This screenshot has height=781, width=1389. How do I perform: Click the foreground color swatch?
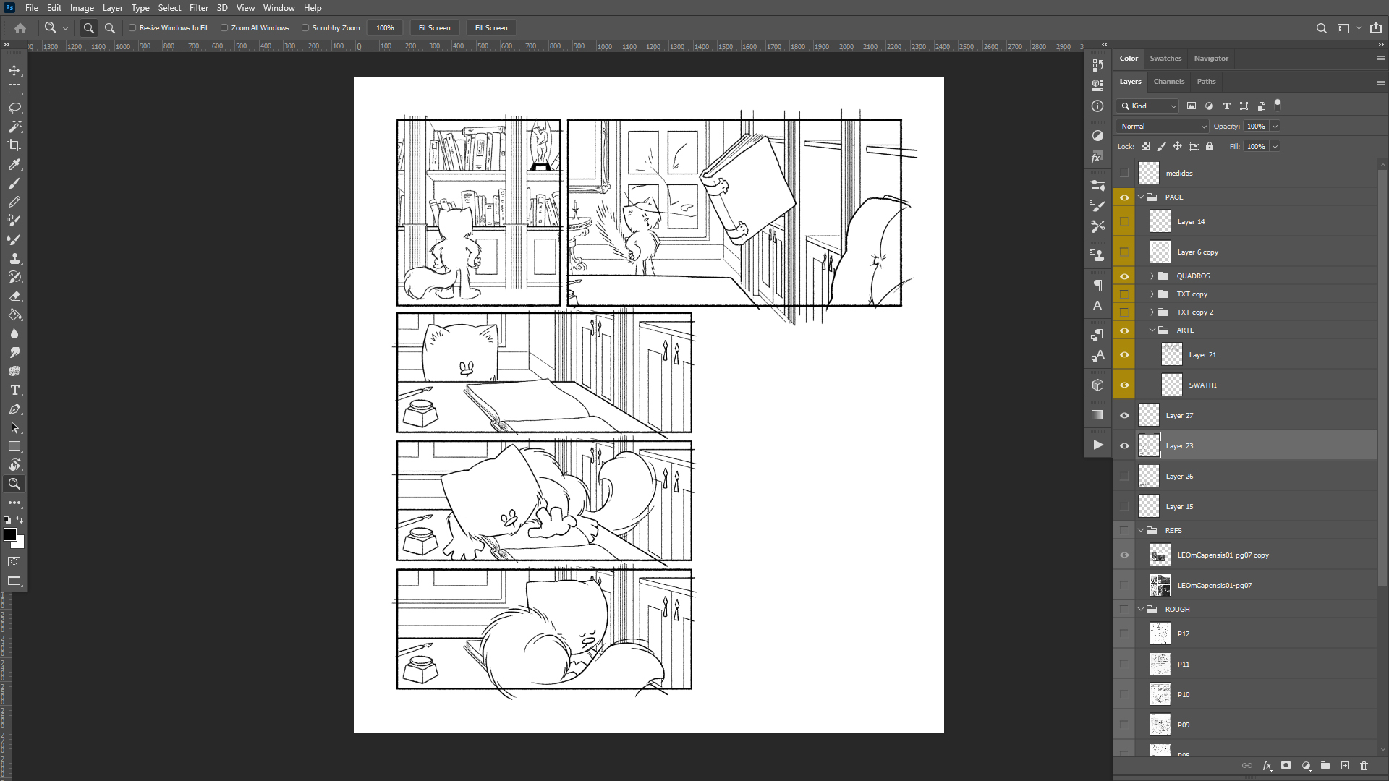9,534
